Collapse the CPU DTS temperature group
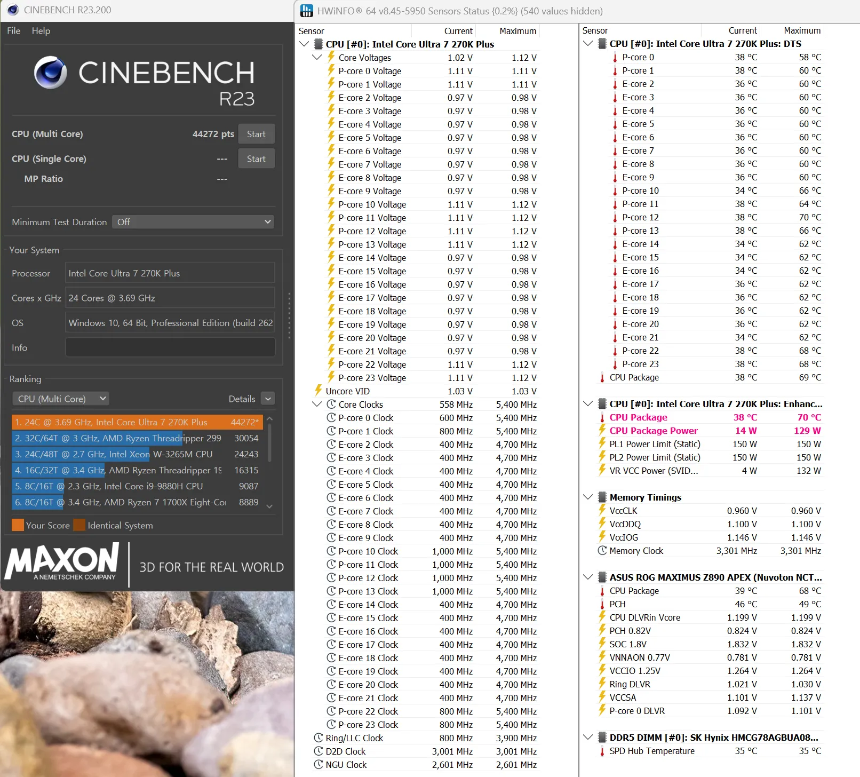 pos(588,44)
